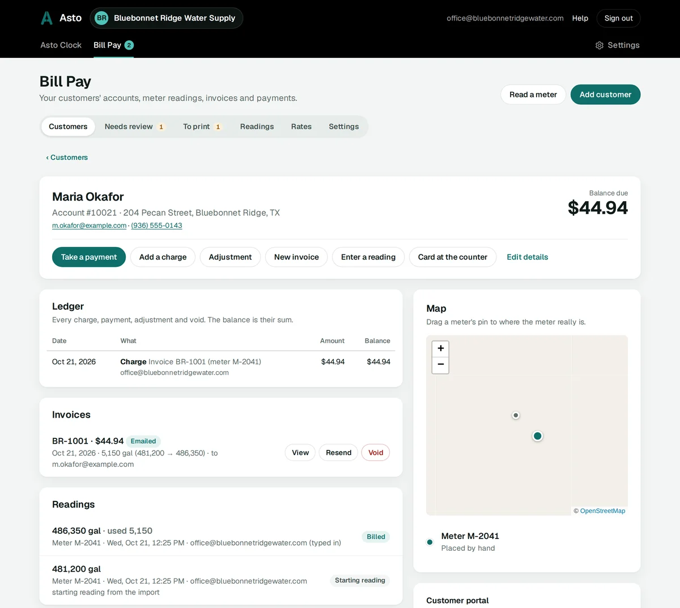
Task: Open the Help link
Action: (580, 18)
